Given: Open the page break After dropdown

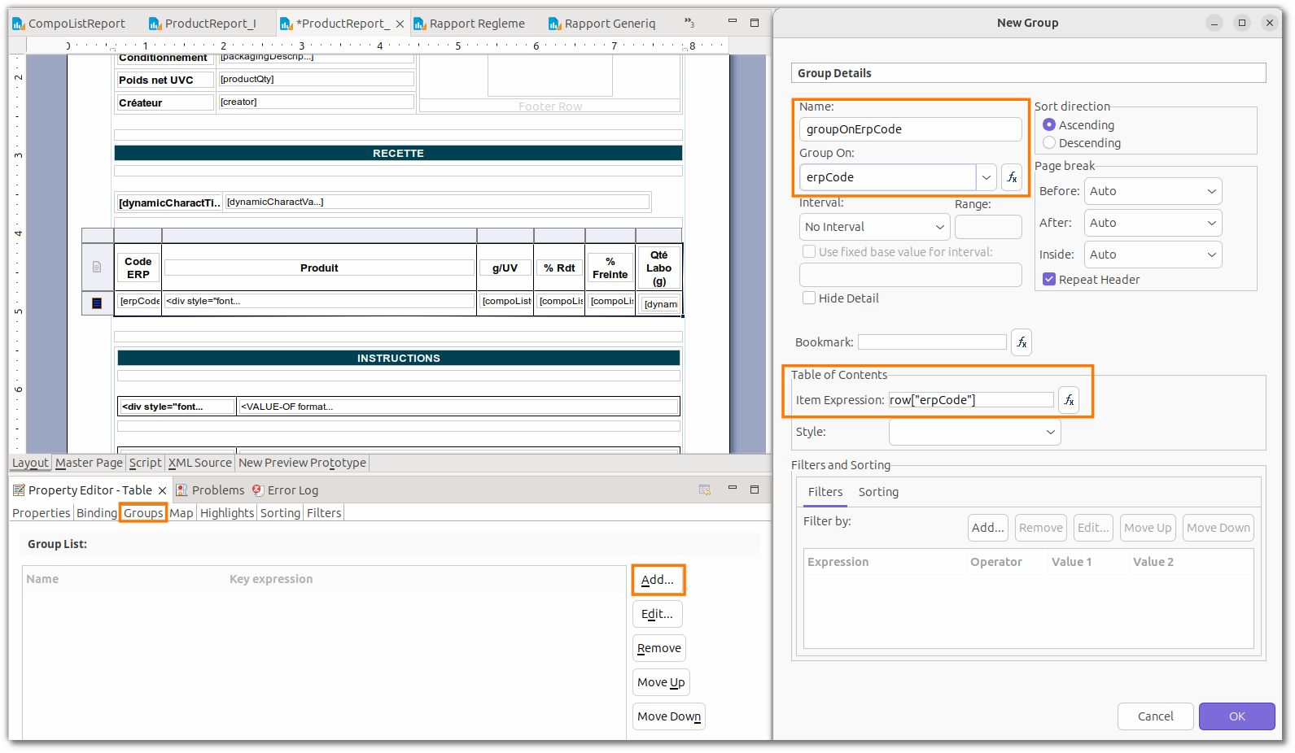Looking at the screenshot, I should pyautogui.click(x=1153, y=223).
